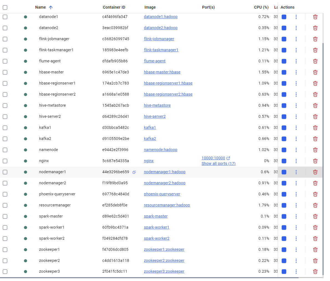Open the namenode:hadoop image link

click(161, 150)
